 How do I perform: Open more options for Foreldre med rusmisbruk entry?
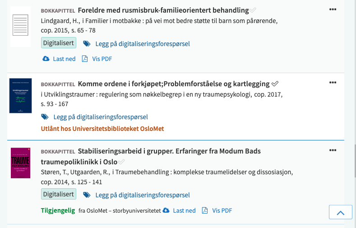point(333,9)
